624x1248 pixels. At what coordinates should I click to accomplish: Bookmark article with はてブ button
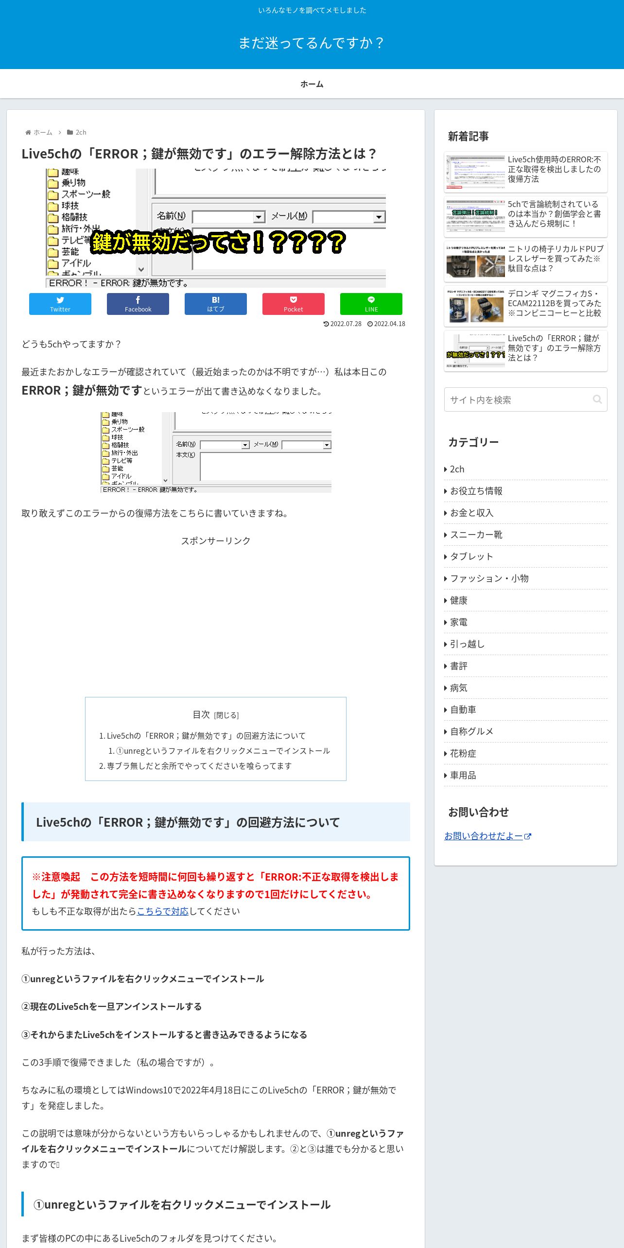[216, 304]
